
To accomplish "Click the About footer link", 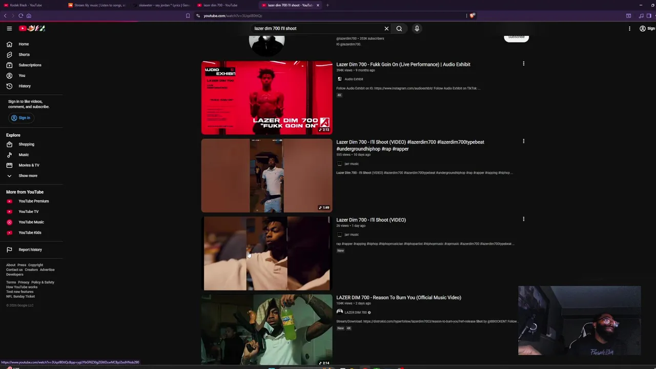I will 11,265.
